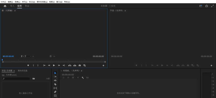Export frame camera icon in Source monitor
216x98 pixels.
(80, 65)
